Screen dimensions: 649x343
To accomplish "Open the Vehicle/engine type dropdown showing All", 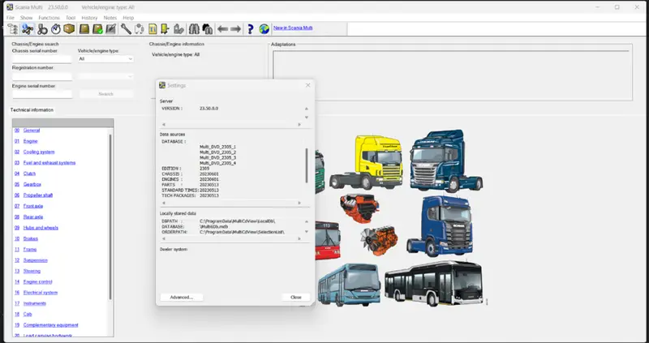I will click(x=105, y=59).
